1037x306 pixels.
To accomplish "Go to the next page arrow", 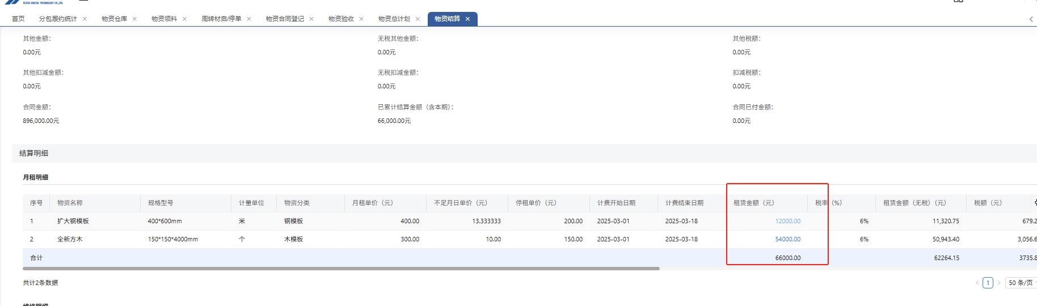I will pyautogui.click(x=998, y=283).
